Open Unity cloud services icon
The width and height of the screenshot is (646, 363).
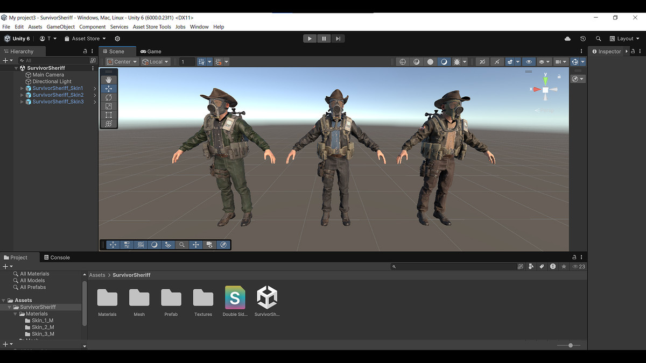[567, 39]
